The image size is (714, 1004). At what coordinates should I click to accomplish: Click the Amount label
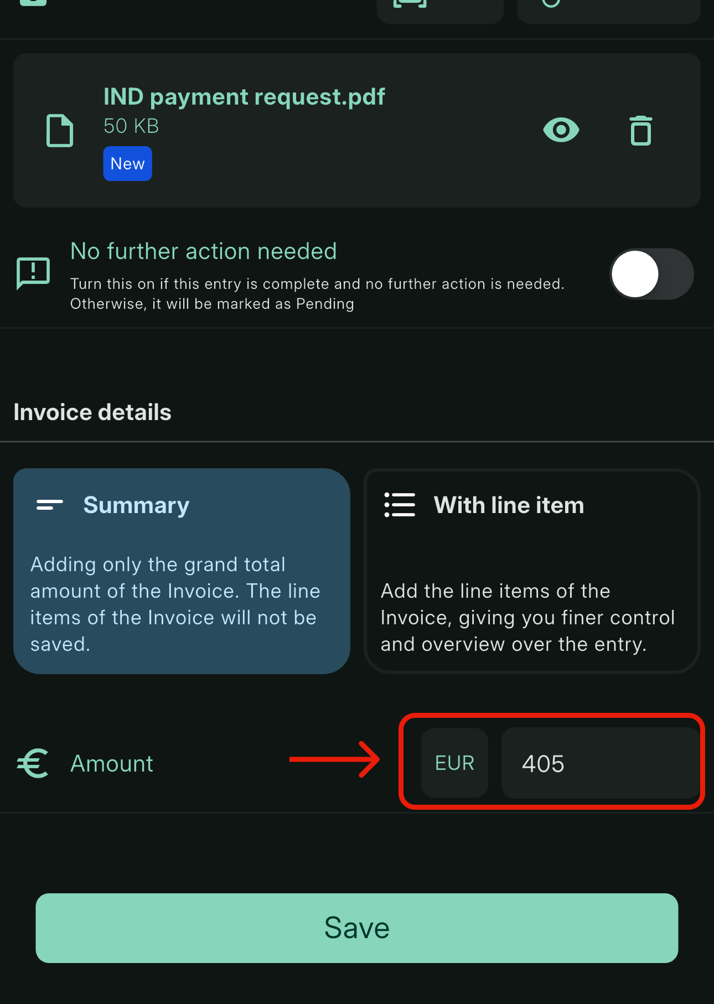click(112, 763)
